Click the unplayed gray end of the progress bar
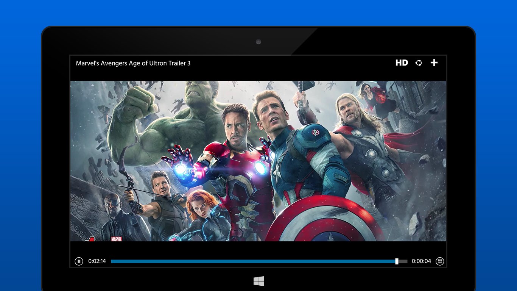This screenshot has height=291, width=517. (403, 261)
